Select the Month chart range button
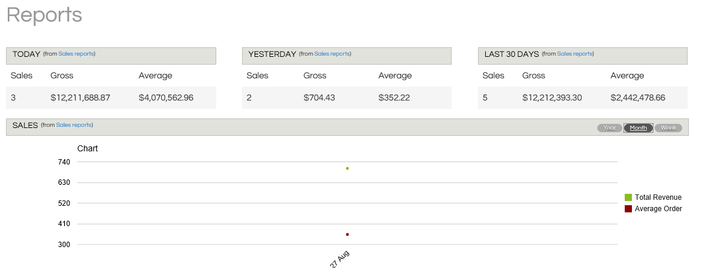The image size is (705, 268). coord(638,128)
